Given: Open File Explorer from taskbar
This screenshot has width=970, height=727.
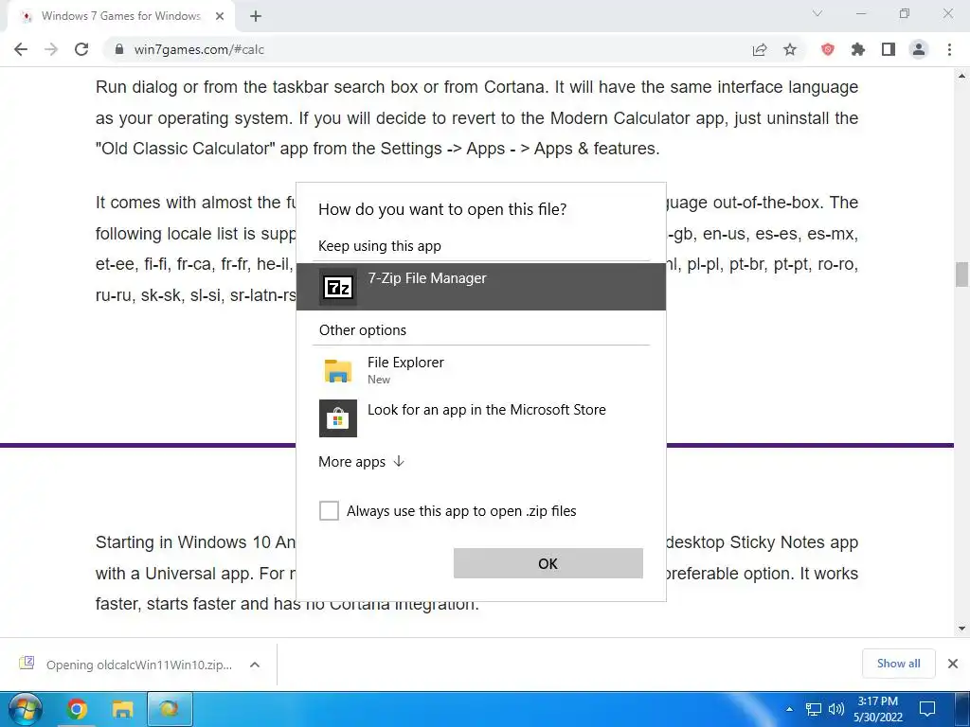Looking at the screenshot, I should 122,709.
